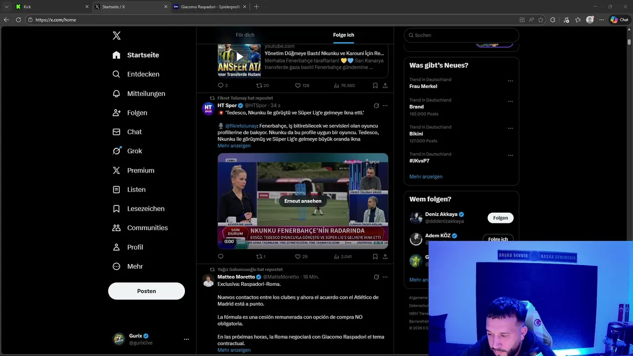Open browser settings and more menu
The image size is (633, 356).
coord(601,20)
